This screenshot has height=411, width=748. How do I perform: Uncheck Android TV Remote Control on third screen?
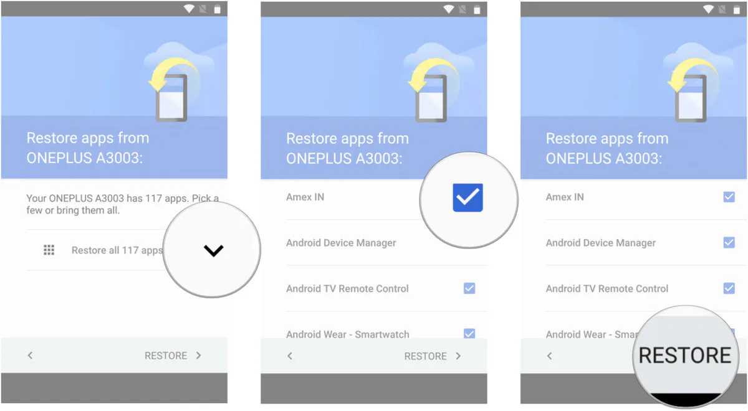coord(729,288)
